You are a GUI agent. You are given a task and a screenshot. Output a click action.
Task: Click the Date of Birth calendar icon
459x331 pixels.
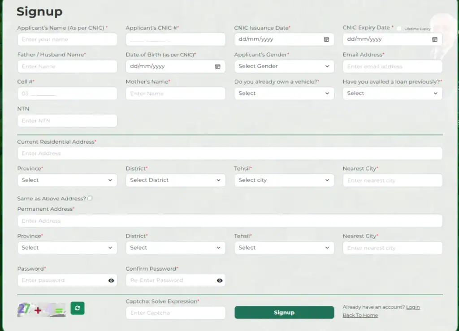218,67
